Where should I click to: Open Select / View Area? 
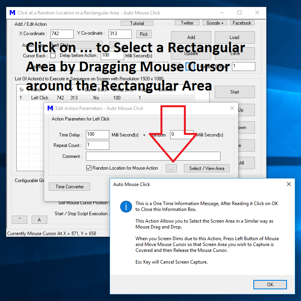(207, 168)
